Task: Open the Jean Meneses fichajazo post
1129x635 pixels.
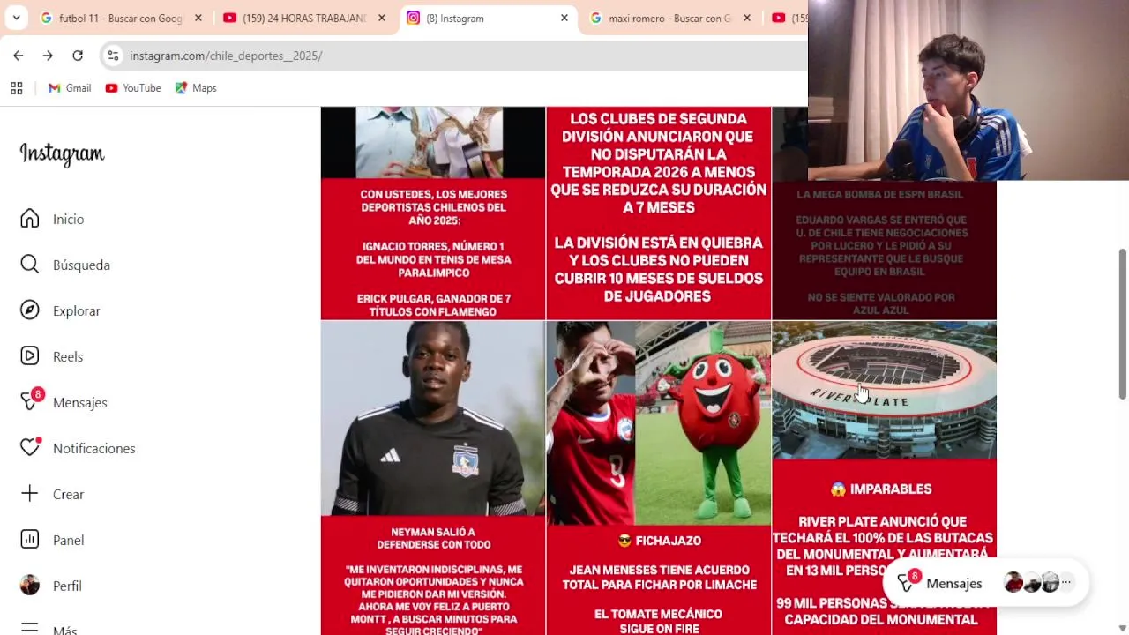Action: (x=658, y=478)
